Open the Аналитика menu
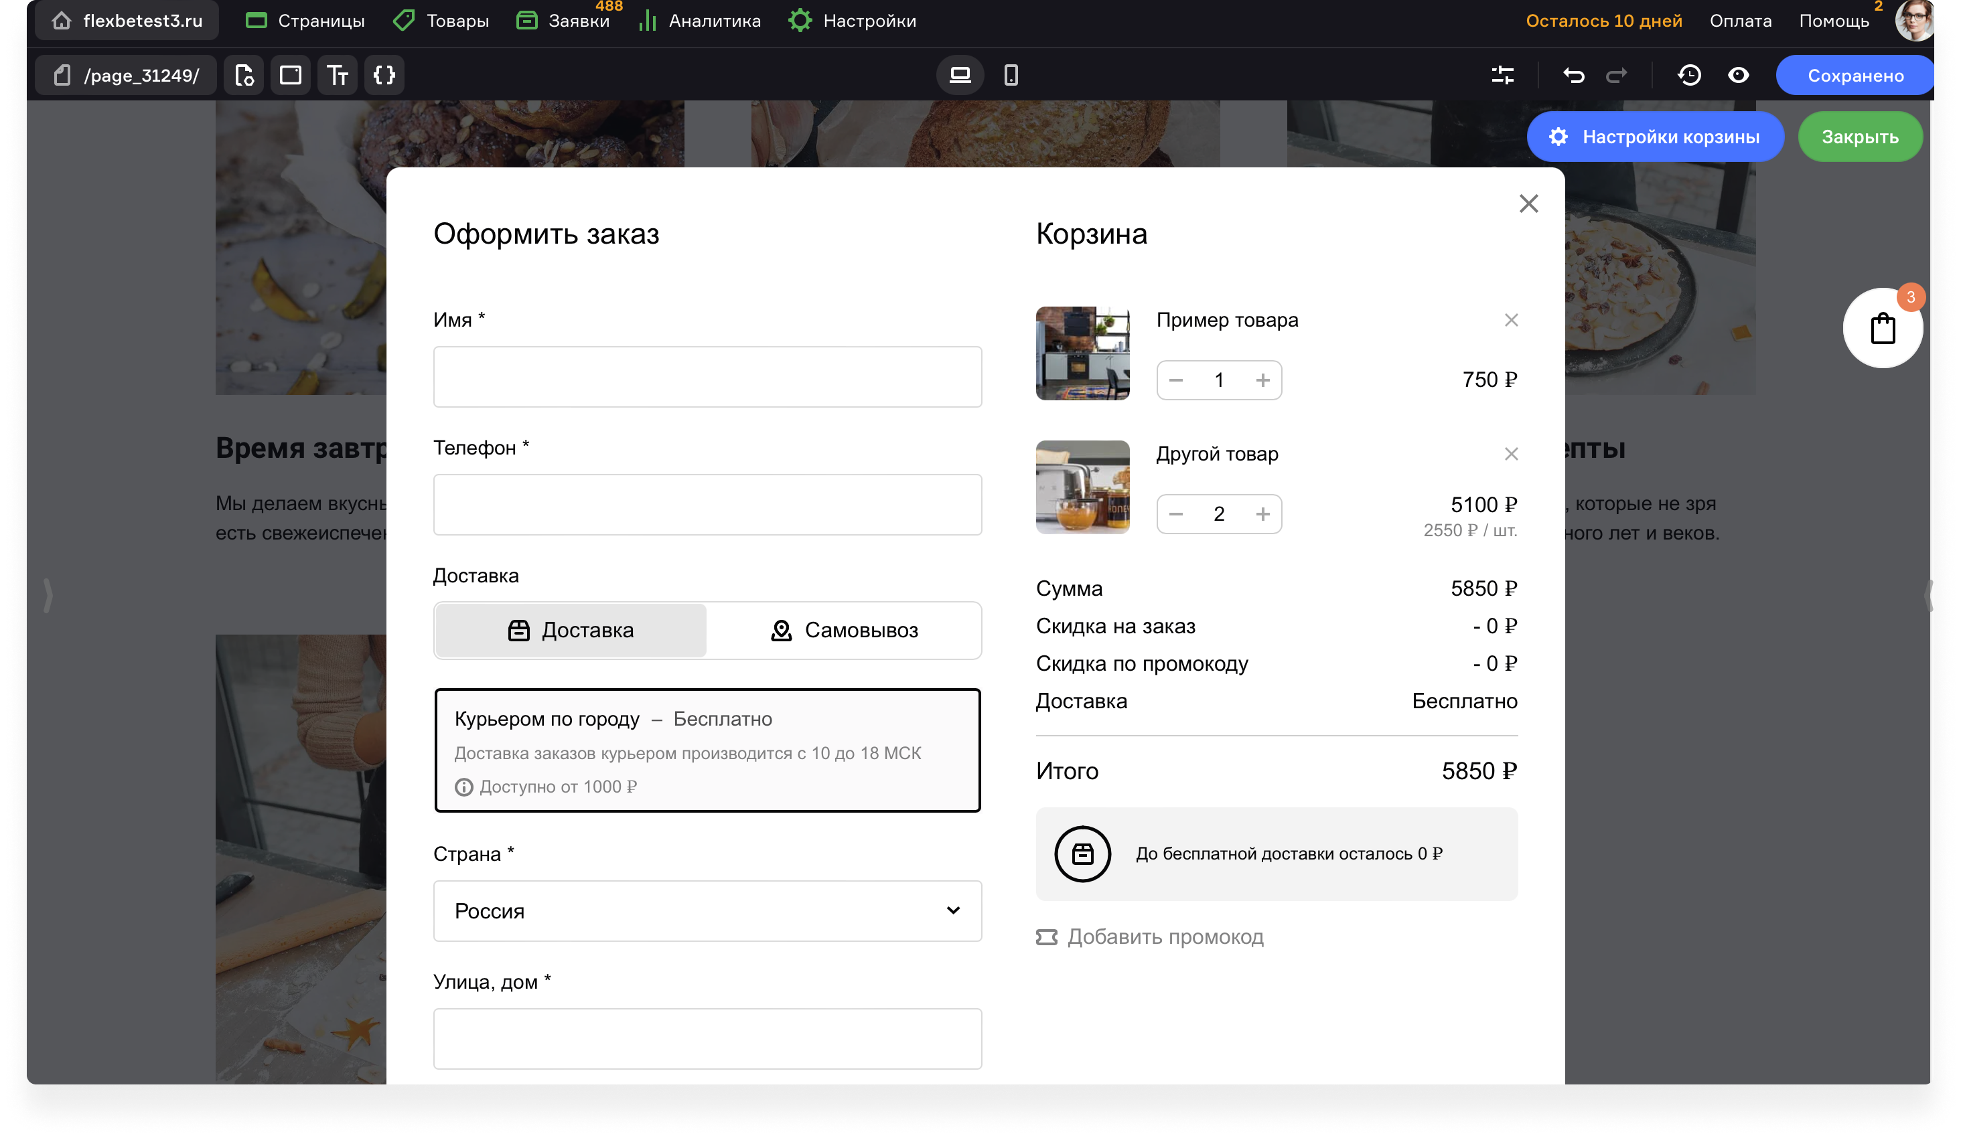This screenshot has width=1961, height=1138. click(699, 21)
